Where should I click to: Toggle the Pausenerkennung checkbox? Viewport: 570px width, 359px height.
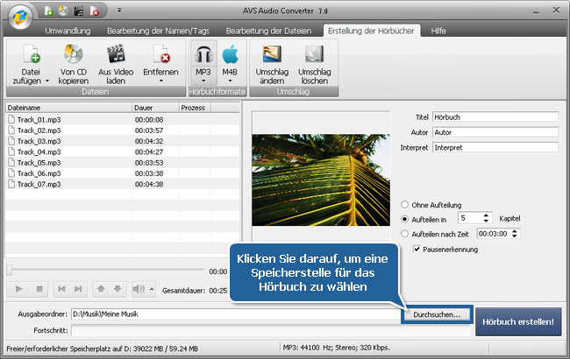(x=417, y=250)
